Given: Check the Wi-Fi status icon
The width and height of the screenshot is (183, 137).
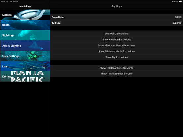Looking at the screenshot, I should click(x=172, y=1).
